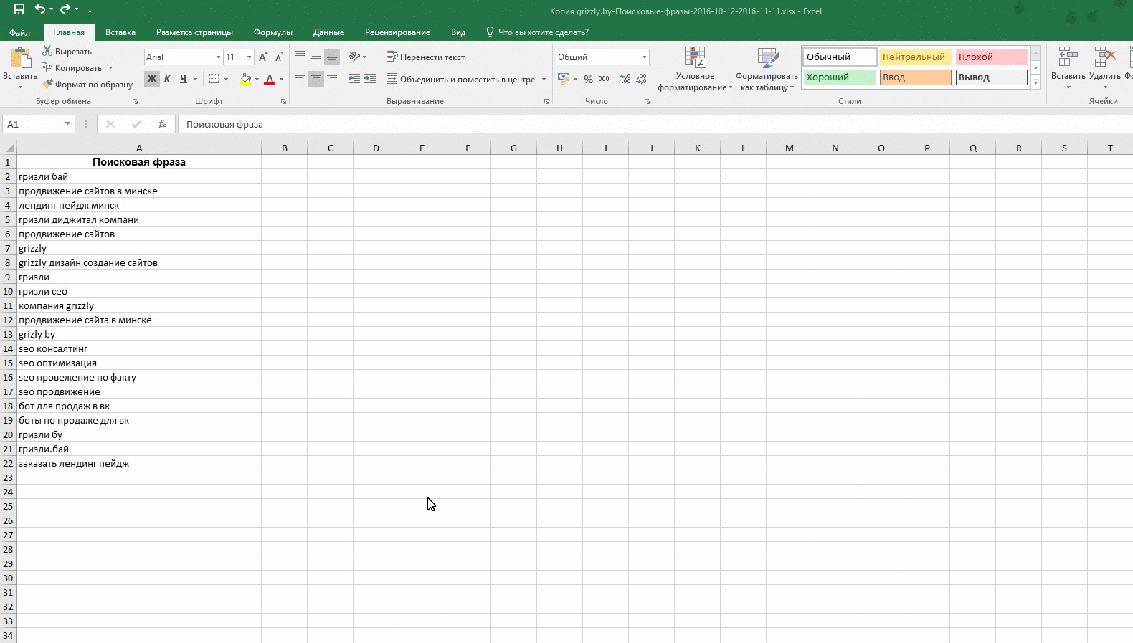Expand the Name Box dropdown arrow
The width and height of the screenshot is (1133, 643).
[67, 124]
